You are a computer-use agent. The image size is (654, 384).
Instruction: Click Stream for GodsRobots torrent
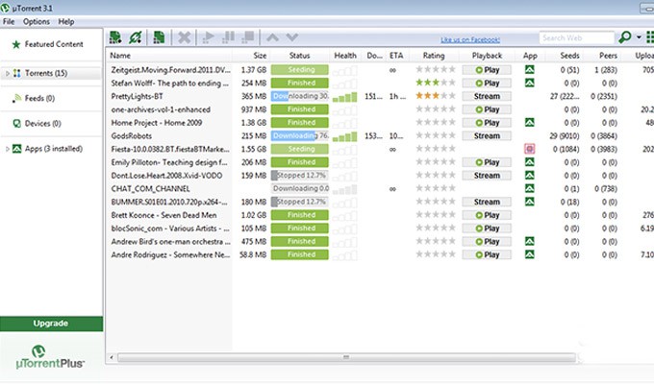point(487,135)
